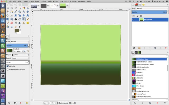Toggle the Dithering checkbox
Screen dimensions: 169x105
(x=8, y=66)
